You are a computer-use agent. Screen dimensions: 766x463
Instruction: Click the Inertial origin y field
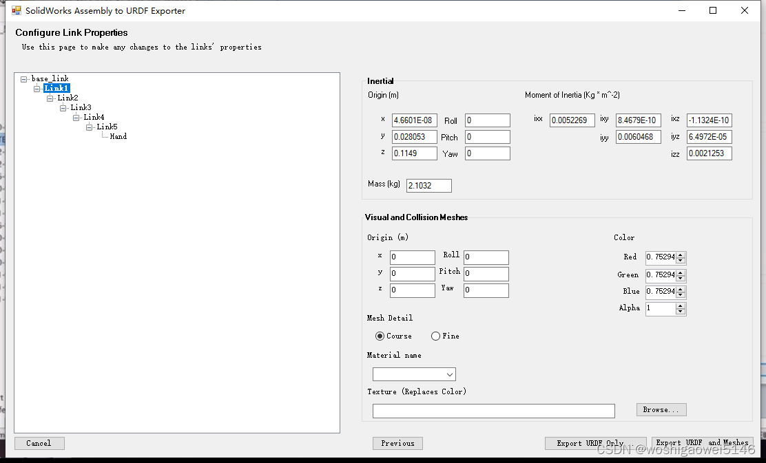(x=414, y=137)
